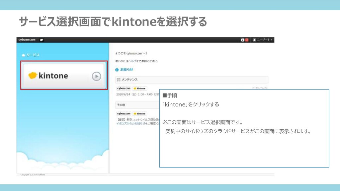Screen dimensions: 340x191
Task: Click the kintone tag under その他
Action: (140, 113)
